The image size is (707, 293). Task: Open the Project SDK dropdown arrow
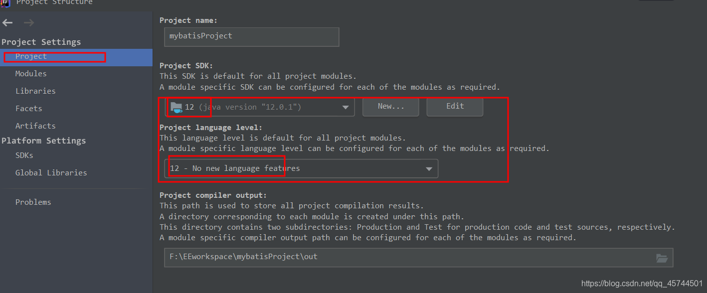[x=346, y=107]
